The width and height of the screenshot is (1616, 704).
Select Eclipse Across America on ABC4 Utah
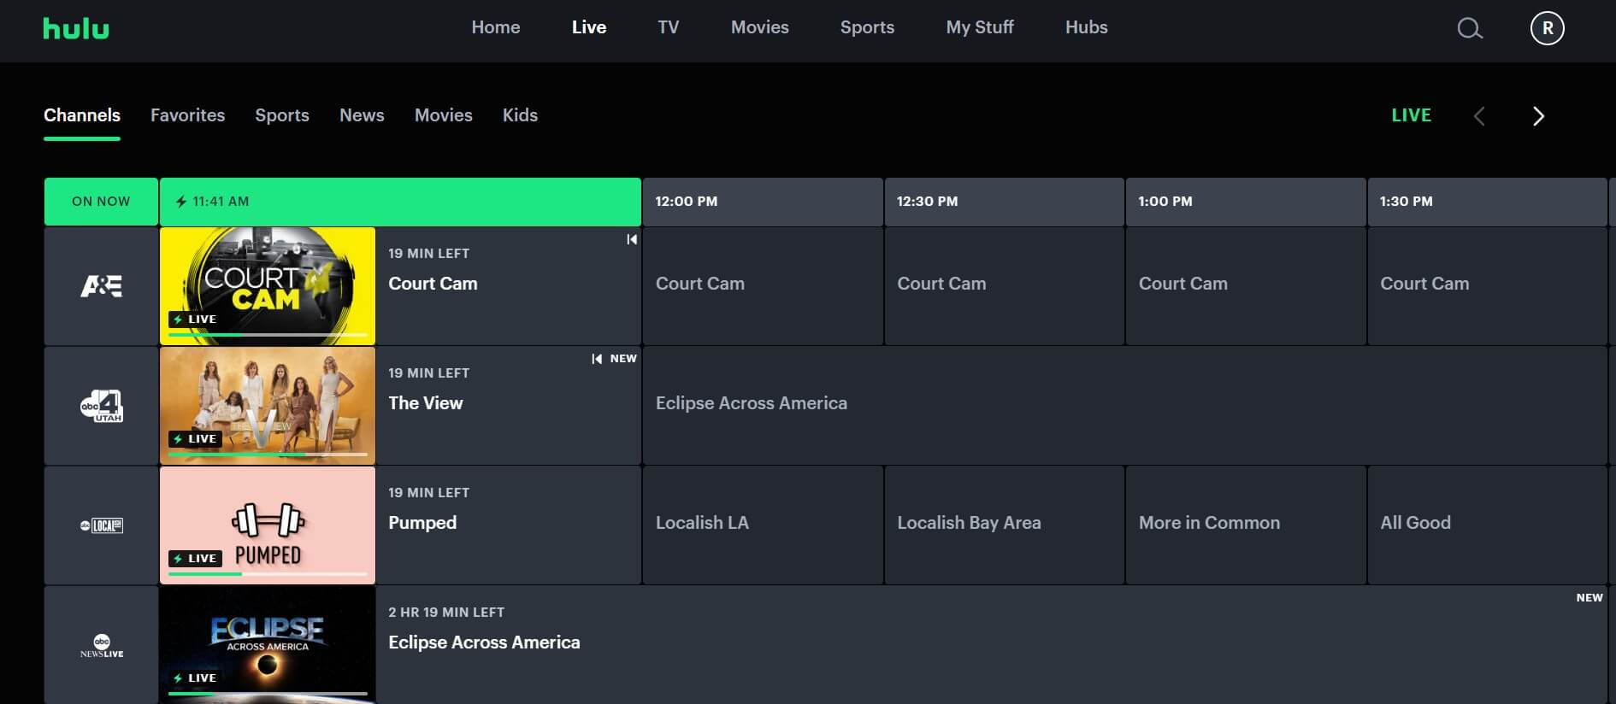click(x=1125, y=406)
